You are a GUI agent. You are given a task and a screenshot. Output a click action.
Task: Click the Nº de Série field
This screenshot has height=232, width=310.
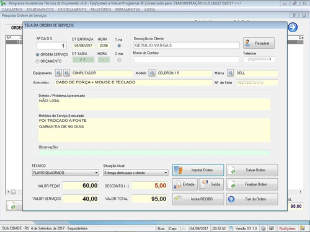coord(257,83)
